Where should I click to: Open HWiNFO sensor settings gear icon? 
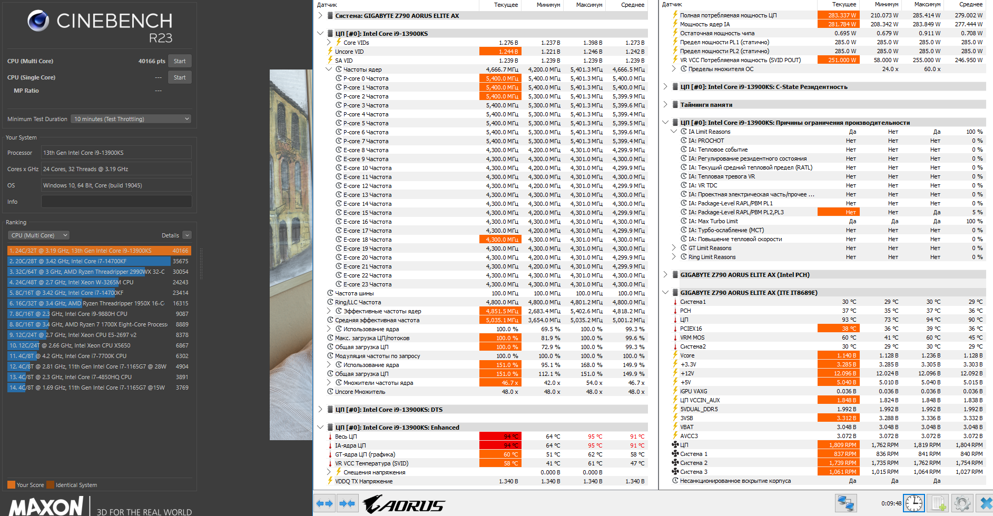tap(962, 503)
